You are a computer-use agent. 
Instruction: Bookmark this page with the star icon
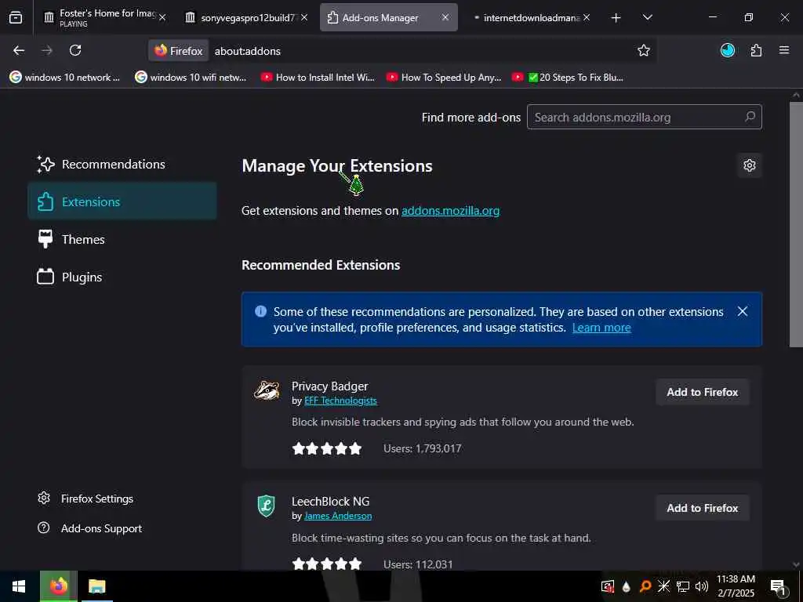point(644,50)
